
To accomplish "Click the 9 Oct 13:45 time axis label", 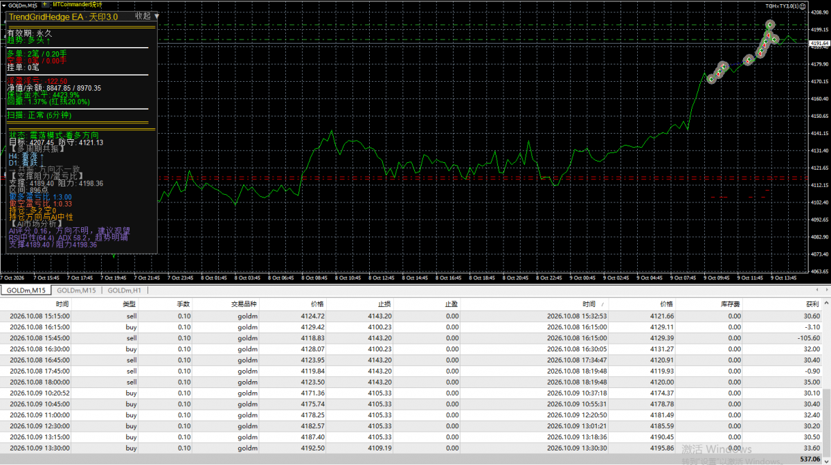I will pos(782,278).
